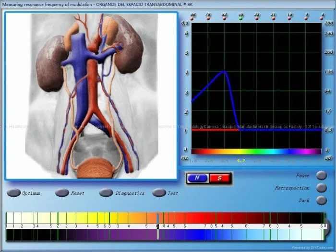Click the 1.8 Hz frequency label
Viewport: 336px width, 252px height.
click(192, 161)
